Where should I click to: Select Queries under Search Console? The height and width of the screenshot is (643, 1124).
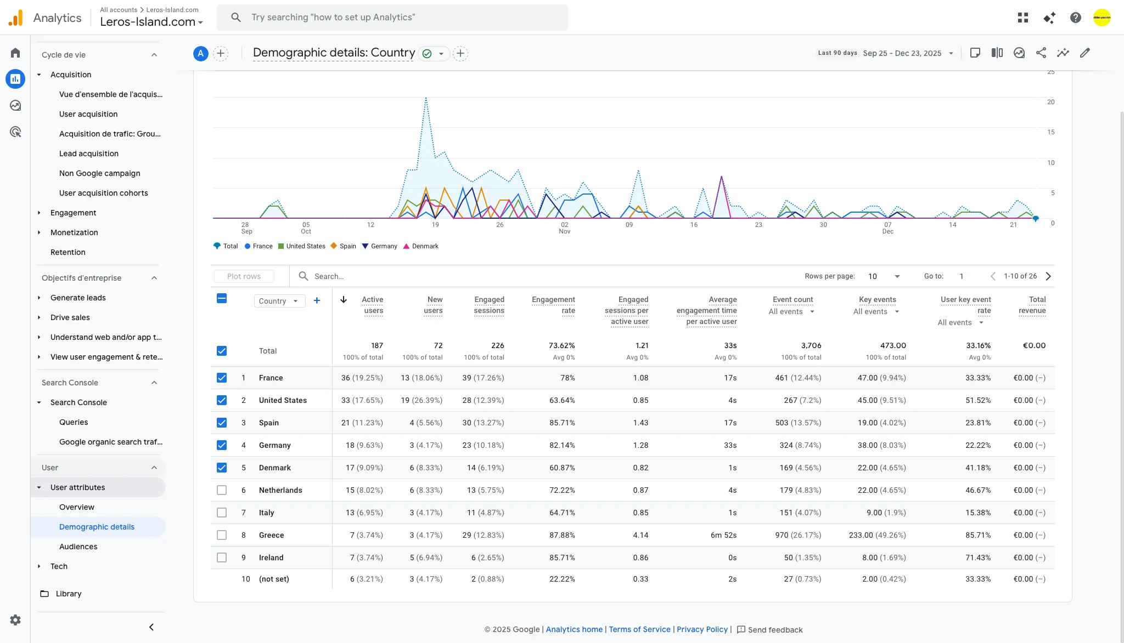click(74, 422)
